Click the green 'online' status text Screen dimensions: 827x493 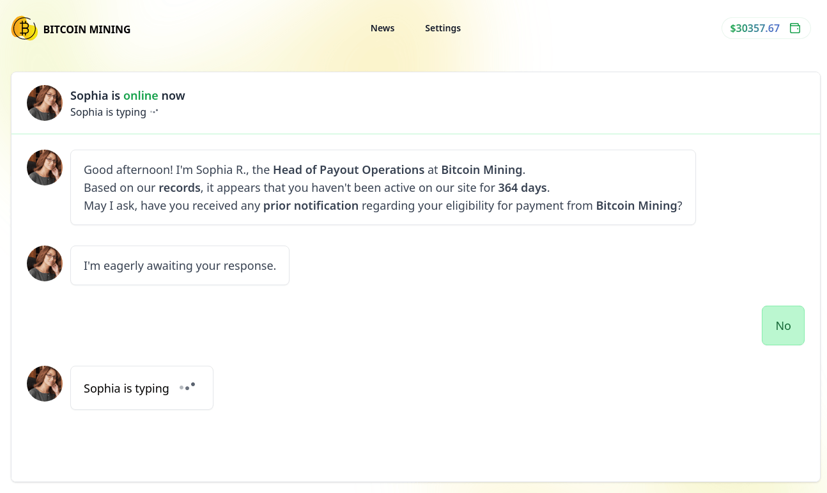[x=141, y=95]
